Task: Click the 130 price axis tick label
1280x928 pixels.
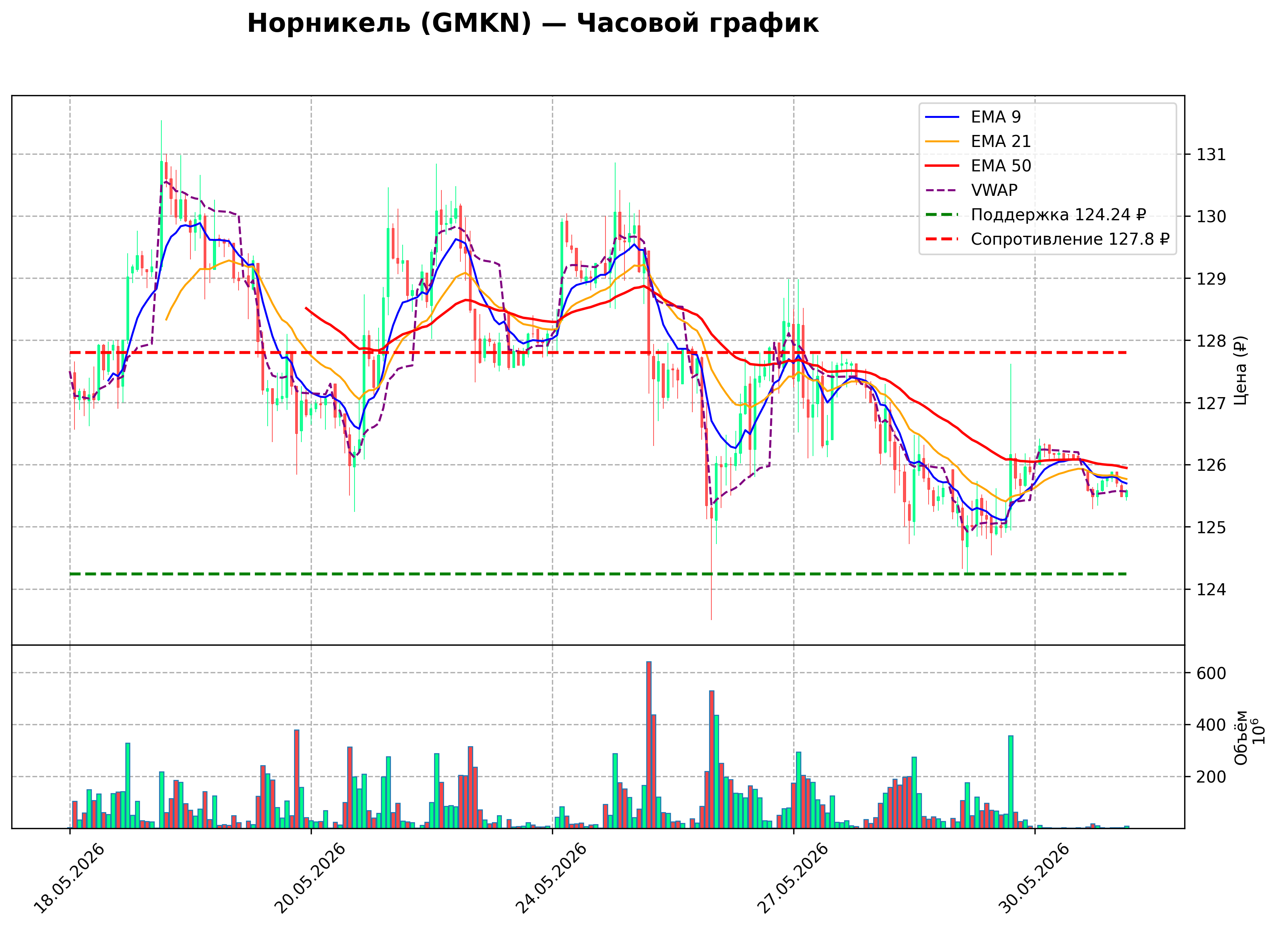Action: (x=1211, y=217)
